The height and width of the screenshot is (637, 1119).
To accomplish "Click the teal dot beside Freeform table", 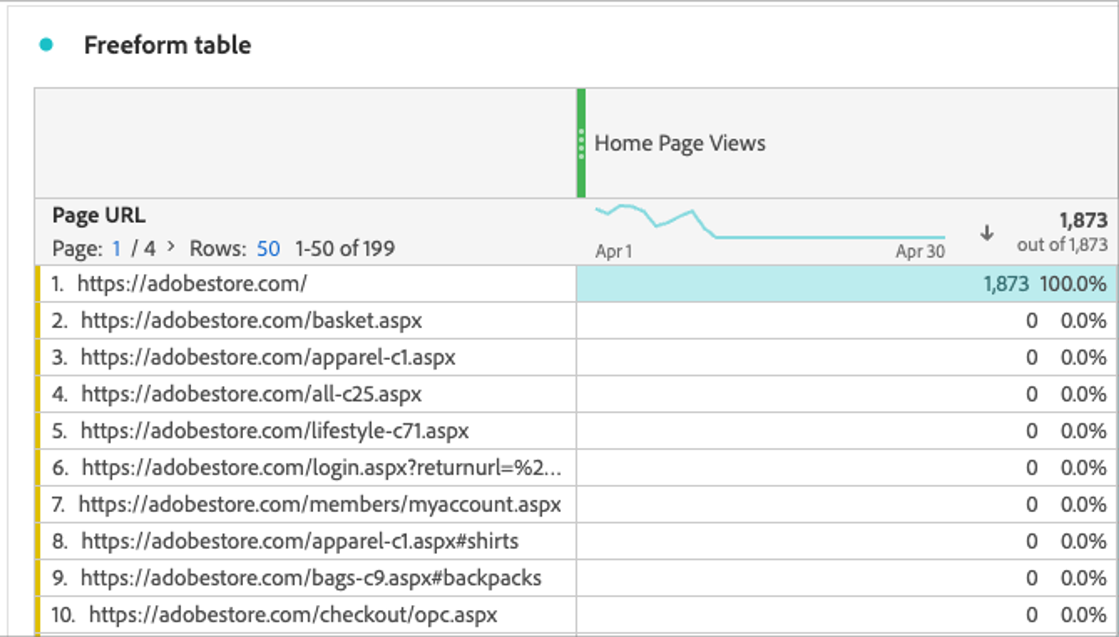I will pos(46,45).
